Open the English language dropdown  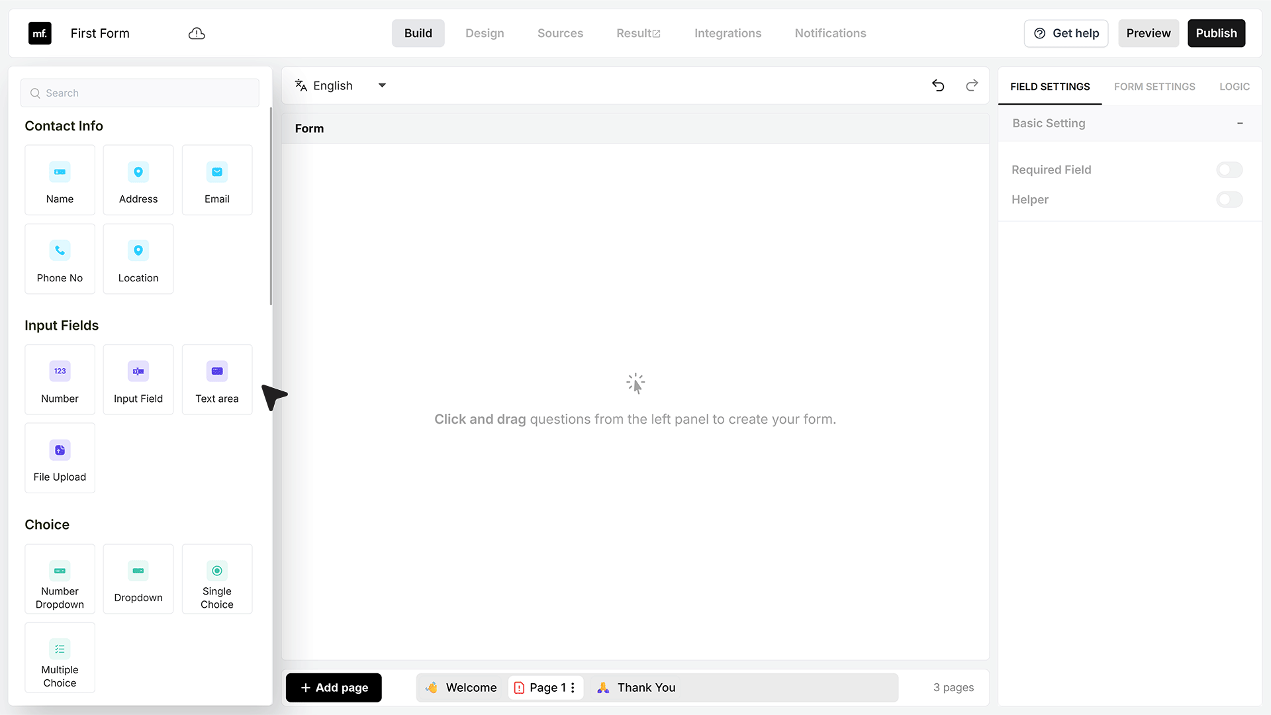(341, 85)
